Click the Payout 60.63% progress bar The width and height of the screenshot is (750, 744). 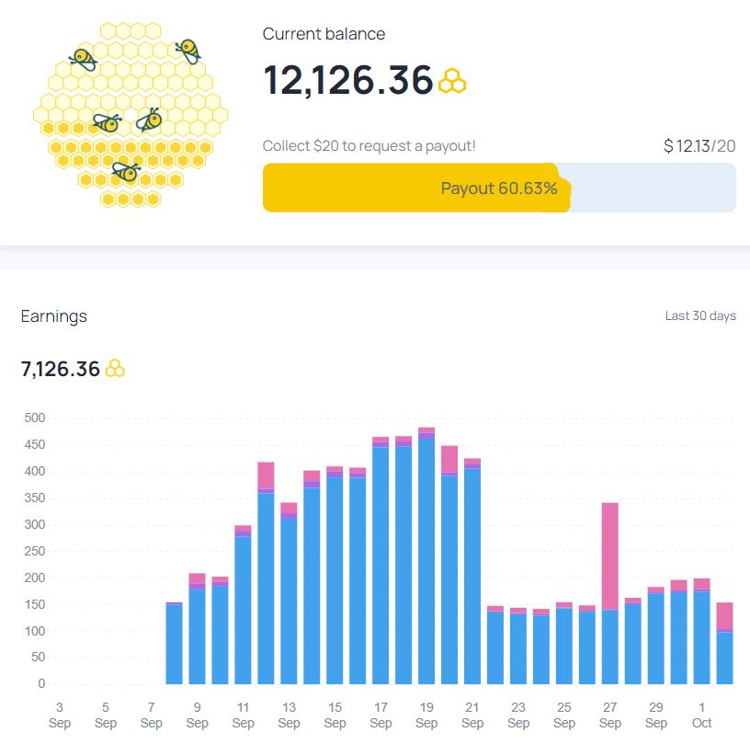pos(499,189)
